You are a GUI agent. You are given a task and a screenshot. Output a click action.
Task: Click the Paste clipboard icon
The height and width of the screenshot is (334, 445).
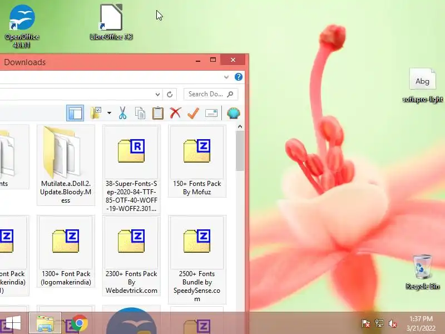[x=158, y=113]
